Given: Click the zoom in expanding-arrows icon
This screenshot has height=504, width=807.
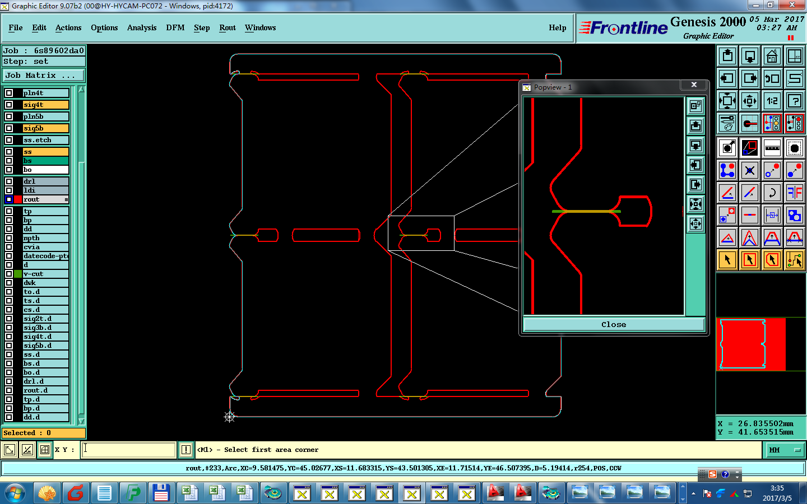Looking at the screenshot, I should (x=727, y=101).
